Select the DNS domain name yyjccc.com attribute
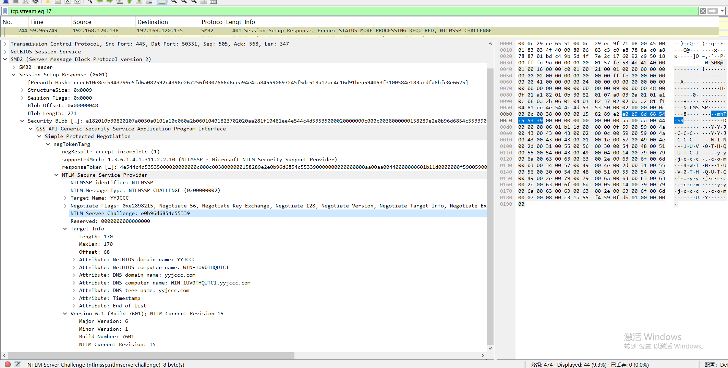 tap(137, 275)
